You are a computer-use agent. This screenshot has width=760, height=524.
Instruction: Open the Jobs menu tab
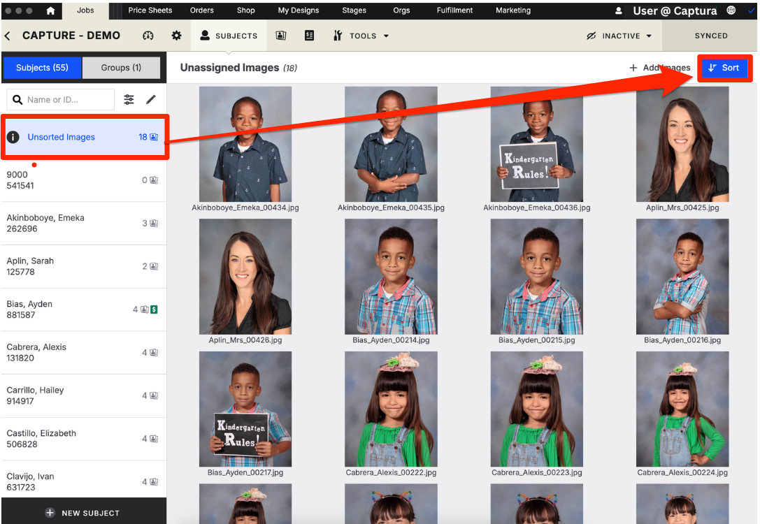(x=85, y=10)
